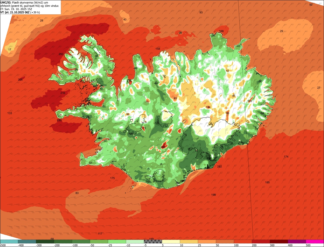Viewport: 324px width, 247px height.
Task: Click the flux value '99' north of the glacier
Action: point(228,113)
